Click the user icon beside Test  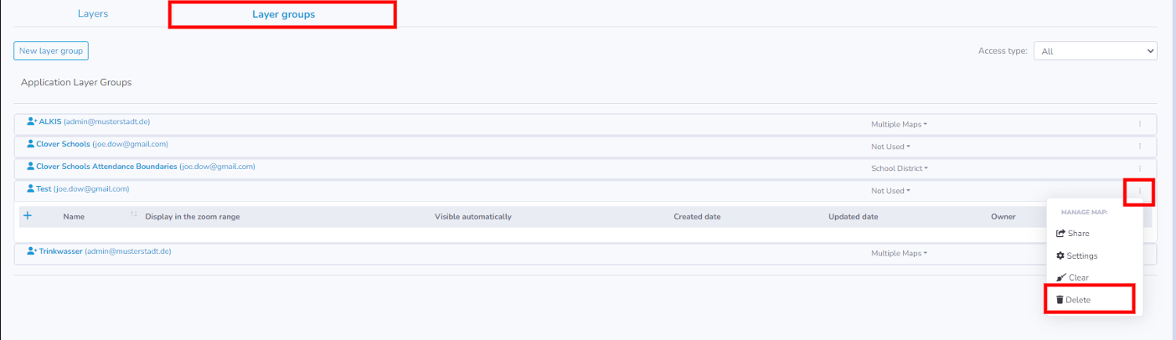pyautogui.click(x=30, y=189)
